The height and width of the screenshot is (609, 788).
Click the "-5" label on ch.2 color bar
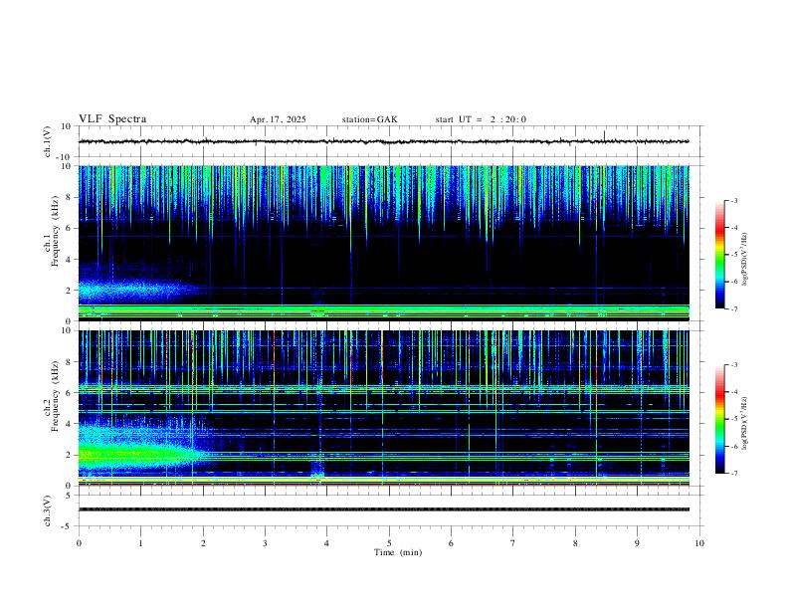pyautogui.click(x=734, y=419)
